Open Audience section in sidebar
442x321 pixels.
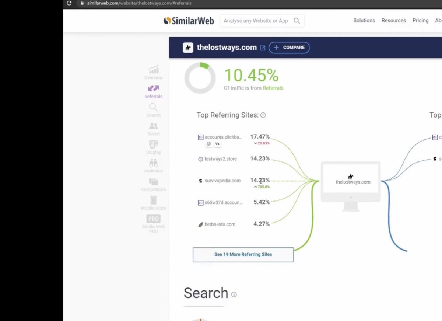154,166
